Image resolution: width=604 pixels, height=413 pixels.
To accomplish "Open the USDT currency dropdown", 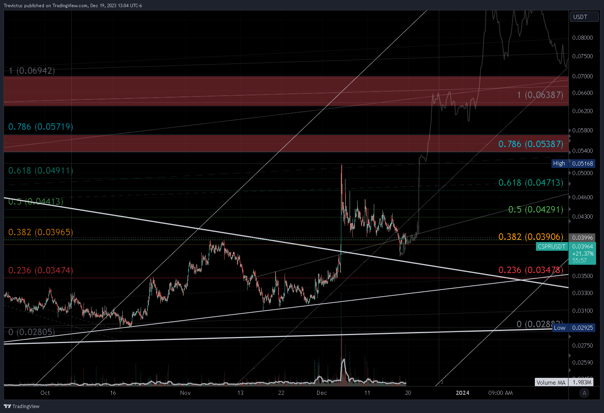I will [x=584, y=17].
